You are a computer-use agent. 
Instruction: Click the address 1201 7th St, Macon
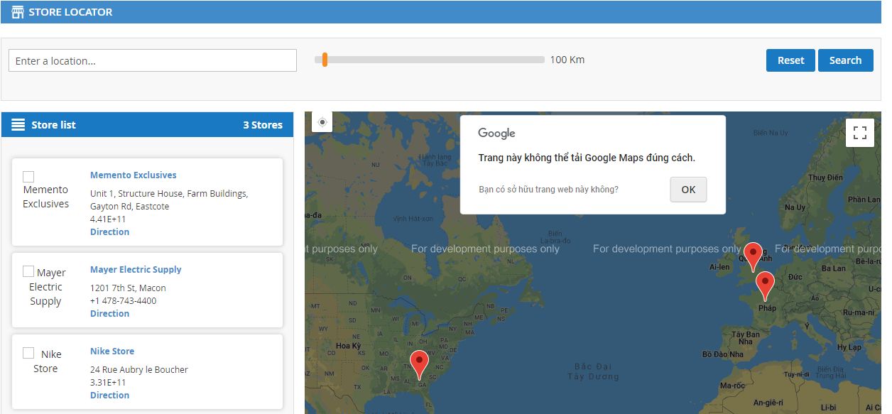click(128, 288)
